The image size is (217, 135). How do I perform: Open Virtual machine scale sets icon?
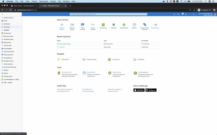point(145,25)
